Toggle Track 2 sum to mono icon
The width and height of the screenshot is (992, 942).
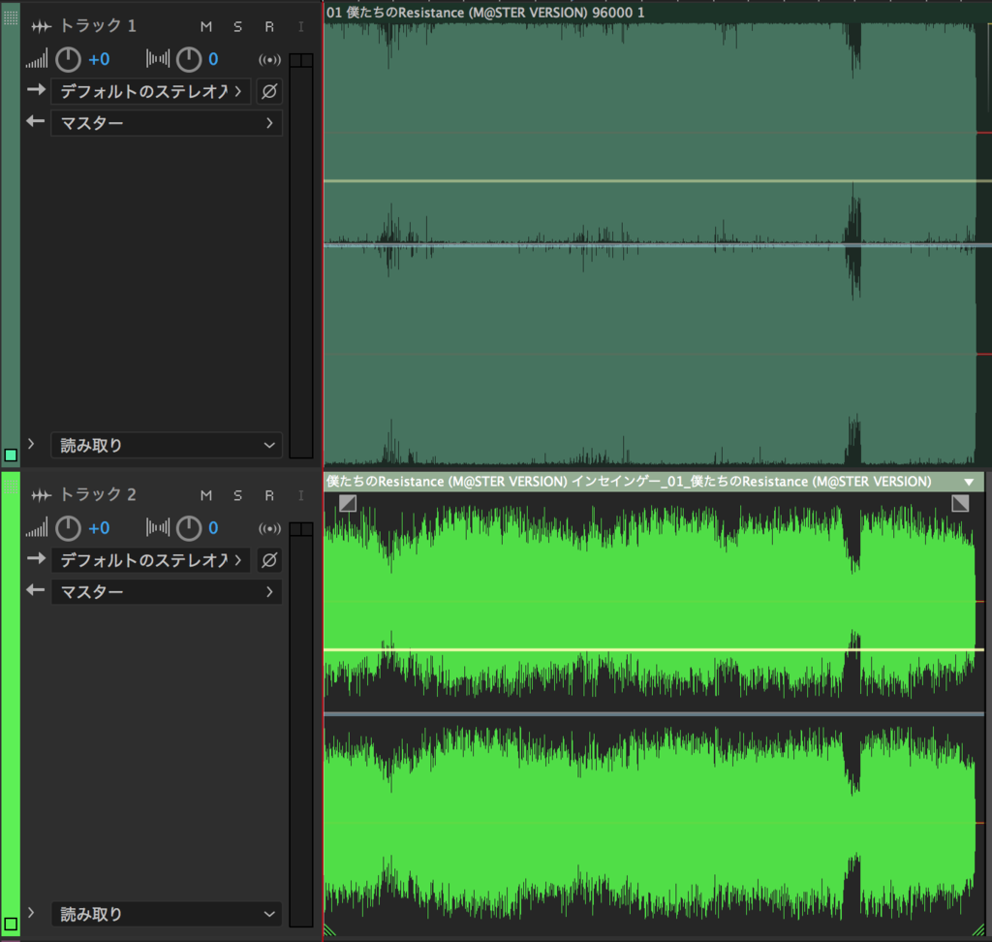[x=269, y=528]
